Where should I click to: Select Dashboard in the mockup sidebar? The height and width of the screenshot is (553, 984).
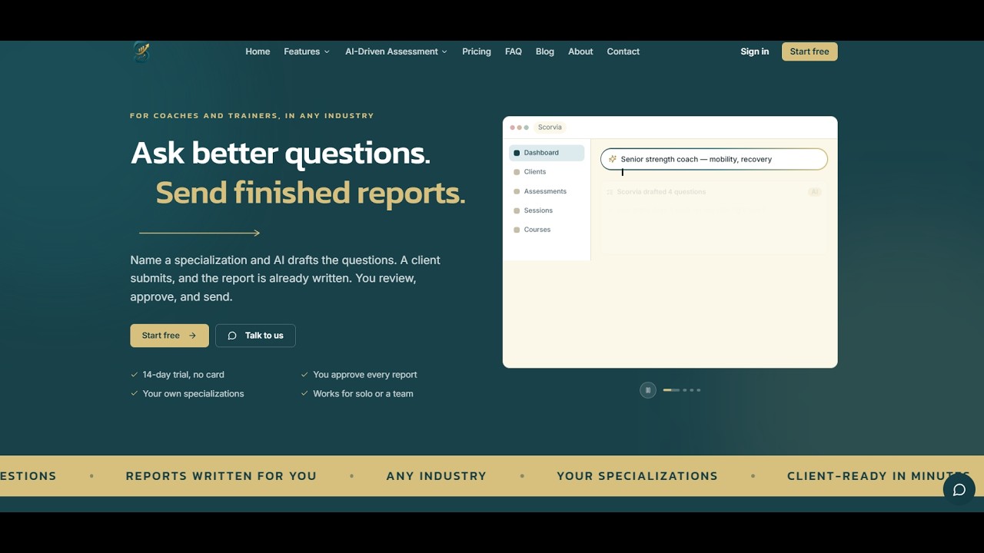(547, 153)
